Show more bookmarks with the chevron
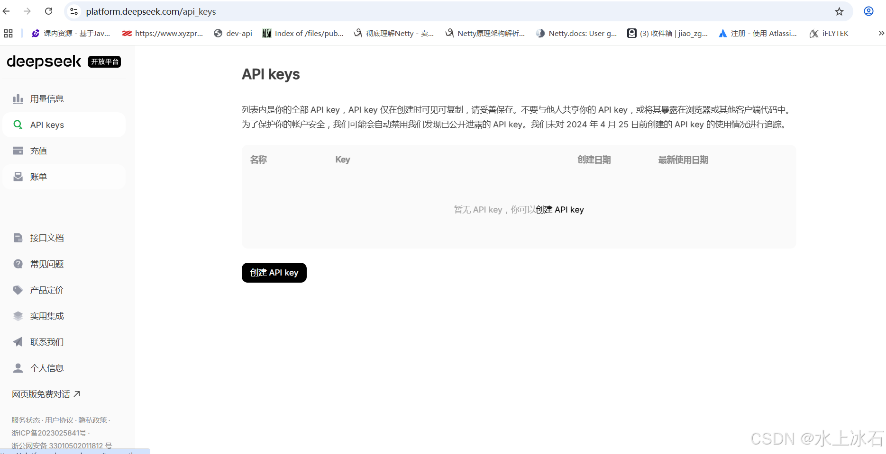 pos(881,33)
